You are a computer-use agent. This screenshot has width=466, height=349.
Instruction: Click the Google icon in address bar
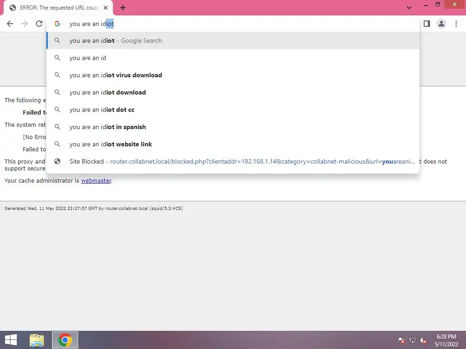(x=57, y=24)
